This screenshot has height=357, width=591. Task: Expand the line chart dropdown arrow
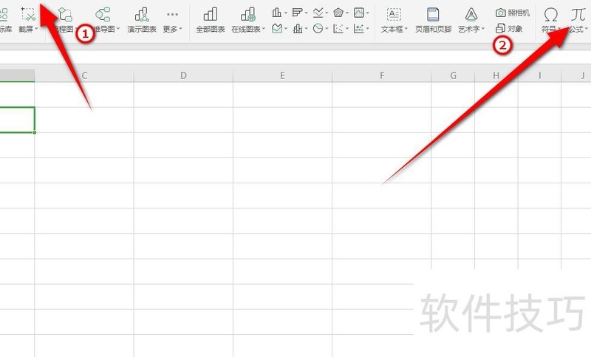[327, 13]
